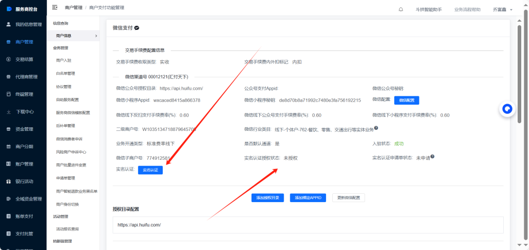Click the 终端管理 sidebar icon
This screenshot has height=250, width=529.
[9, 94]
